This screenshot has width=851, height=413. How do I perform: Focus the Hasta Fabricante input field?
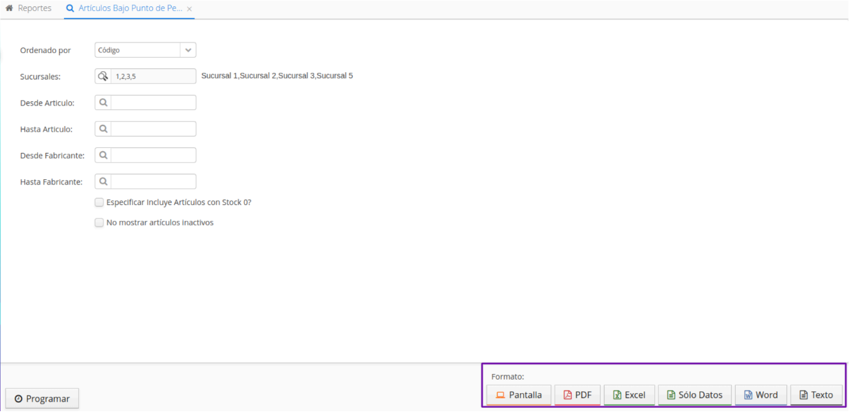point(154,181)
